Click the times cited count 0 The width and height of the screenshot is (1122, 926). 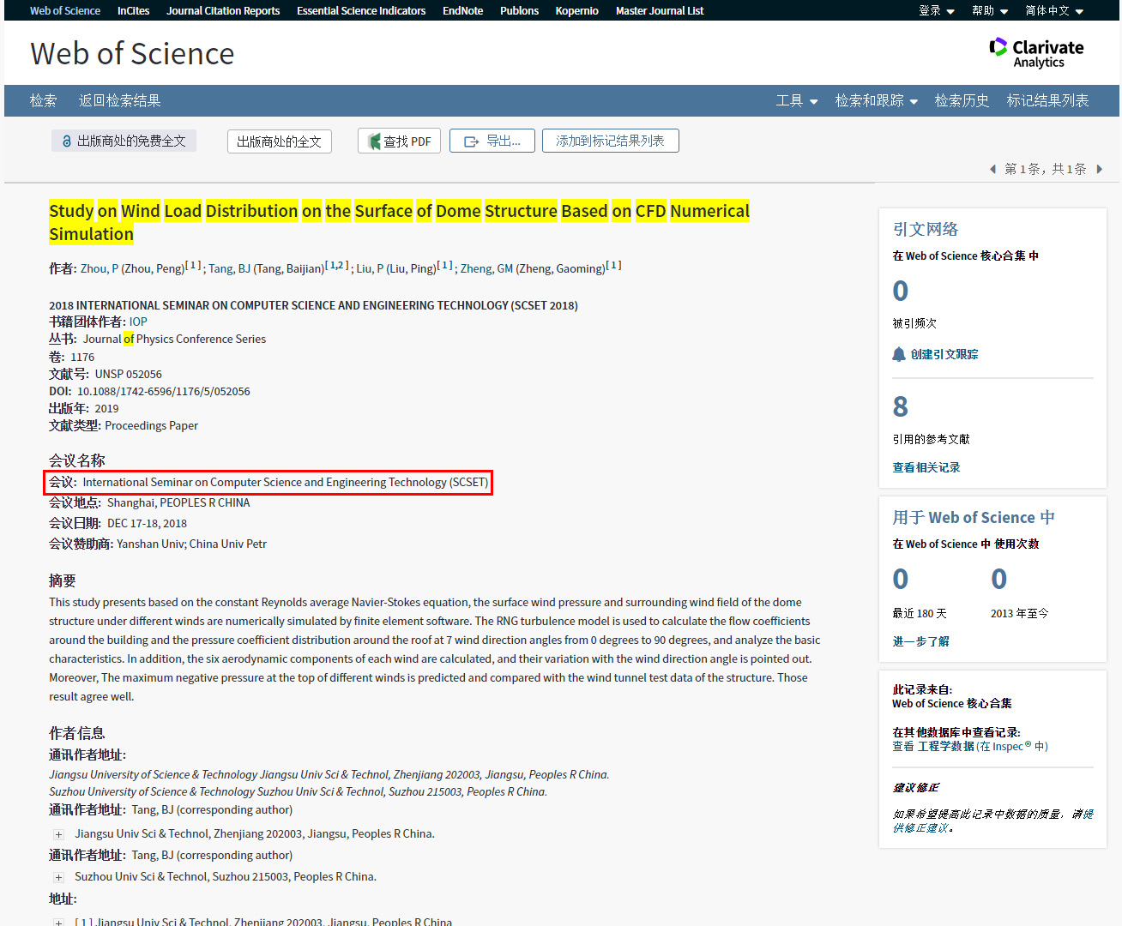[901, 291]
